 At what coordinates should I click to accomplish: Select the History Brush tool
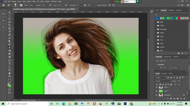tap(9, 44)
